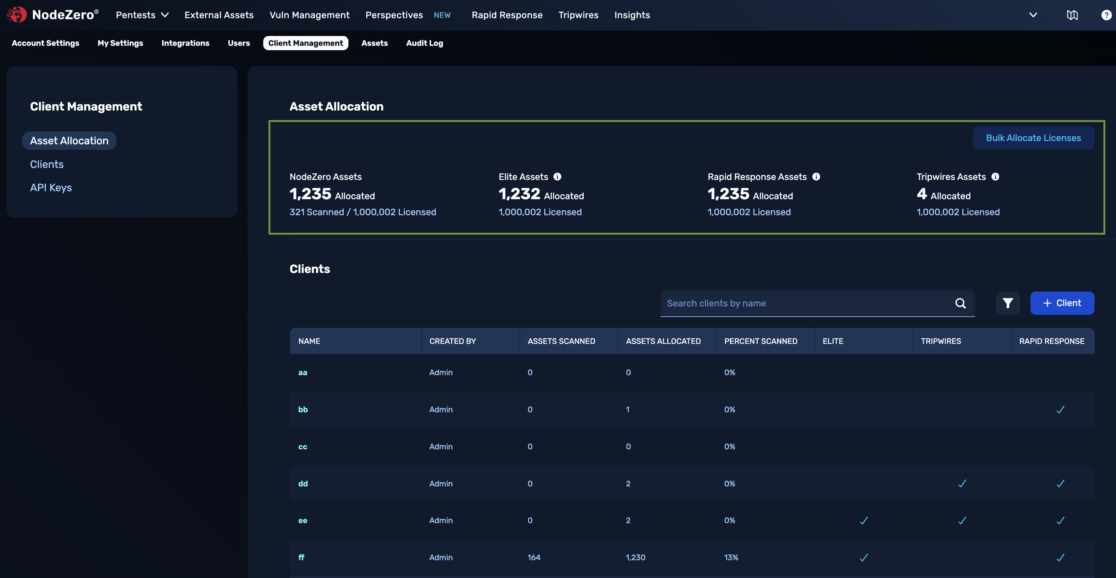Open the Clients sidebar item
The width and height of the screenshot is (1116, 578).
pyautogui.click(x=46, y=164)
